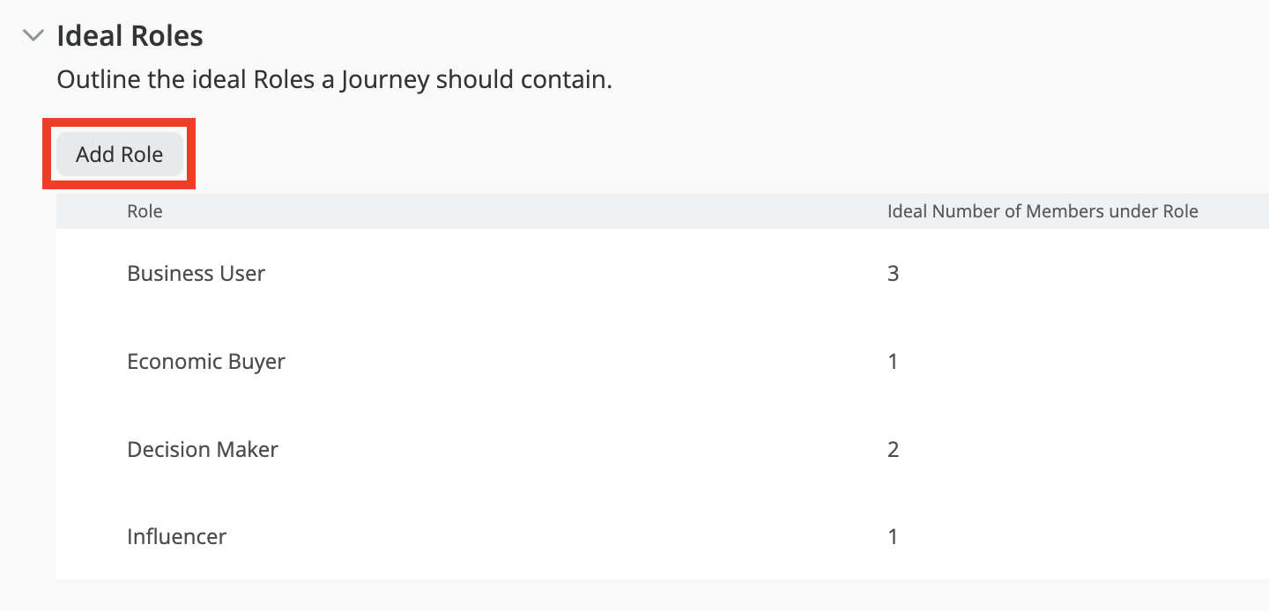Click Influencer's ideal member count
Image resolution: width=1269 pixels, height=611 pixels.
click(893, 536)
